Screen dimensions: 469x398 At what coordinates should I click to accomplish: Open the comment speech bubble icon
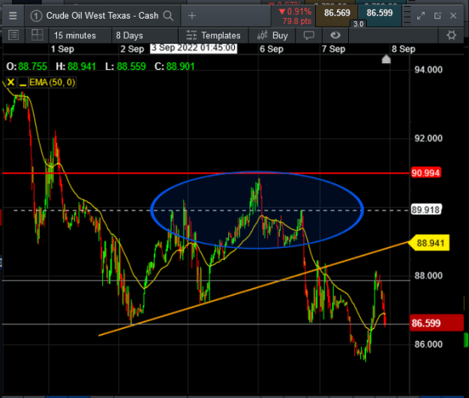[x=308, y=35]
